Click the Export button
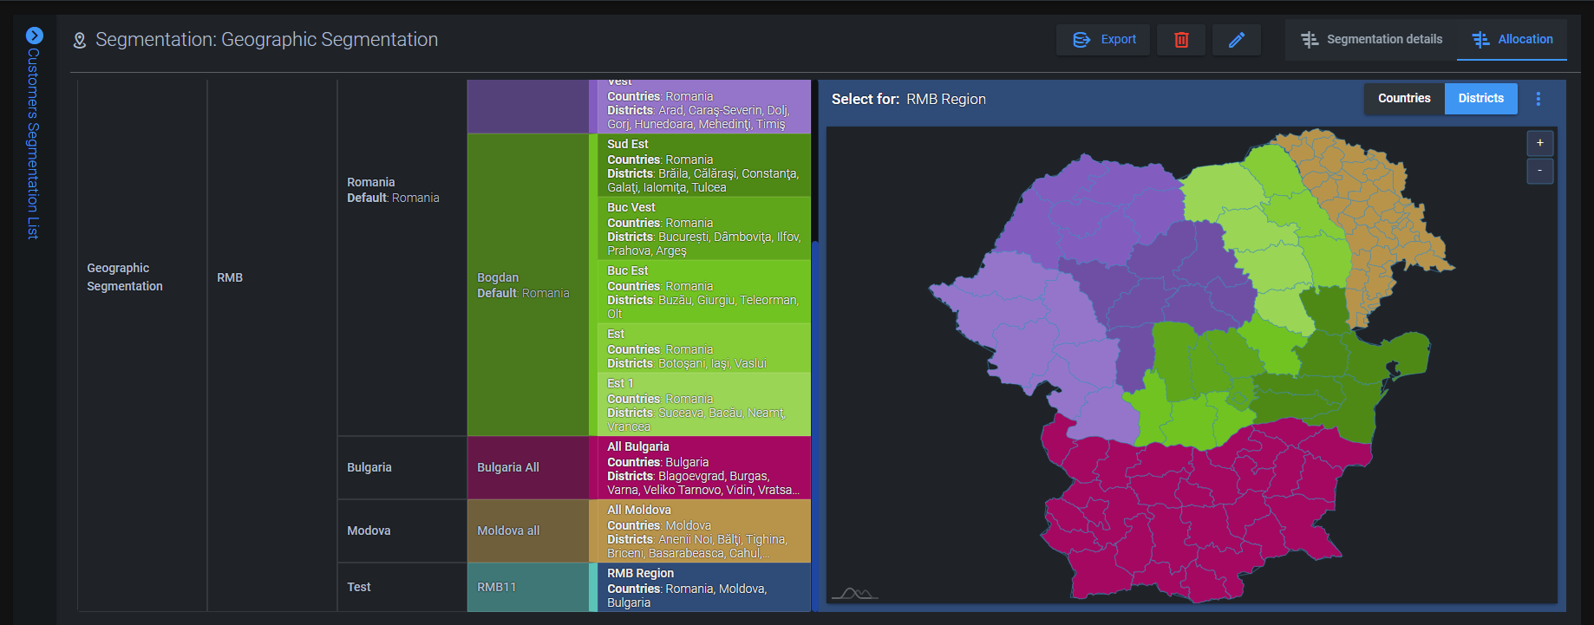This screenshot has height=625, width=1594. (1103, 40)
